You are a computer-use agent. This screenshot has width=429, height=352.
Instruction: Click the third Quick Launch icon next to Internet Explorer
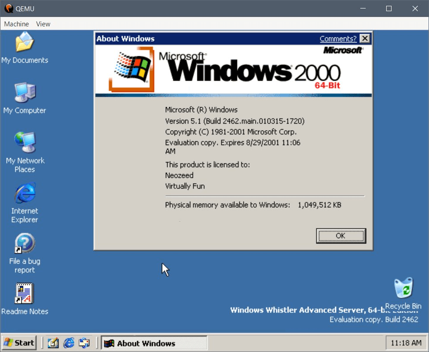click(84, 343)
